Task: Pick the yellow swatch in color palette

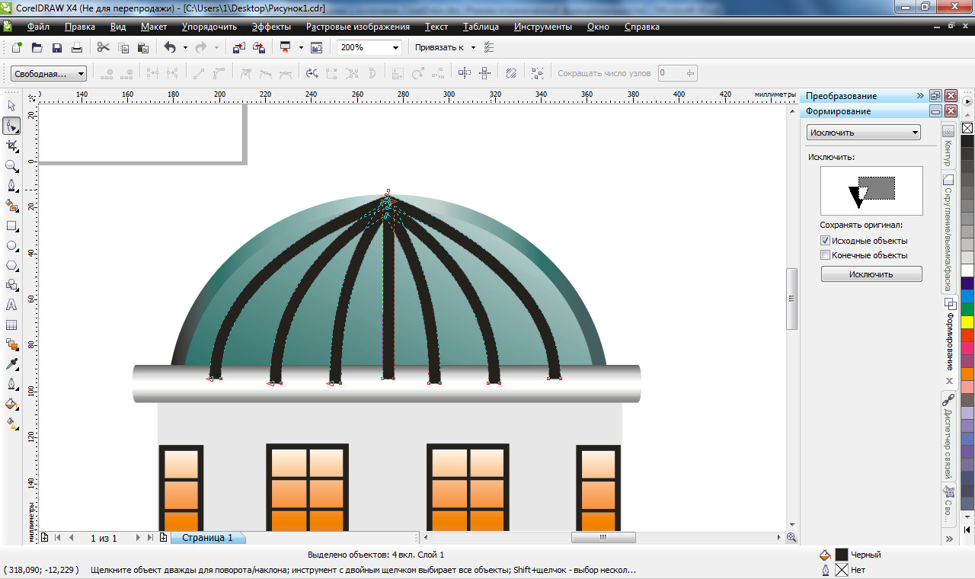Action: (967, 322)
